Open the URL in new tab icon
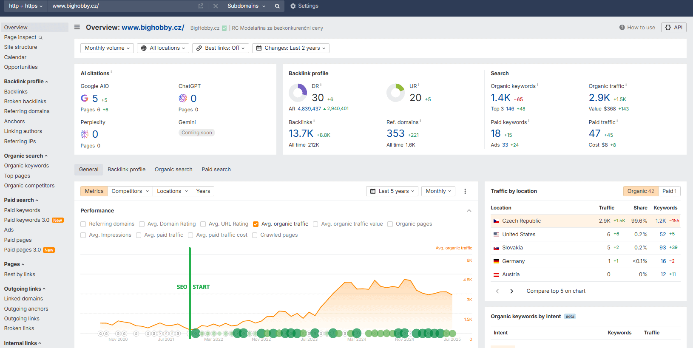Image resolution: width=693 pixels, height=348 pixels. (201, 6)
